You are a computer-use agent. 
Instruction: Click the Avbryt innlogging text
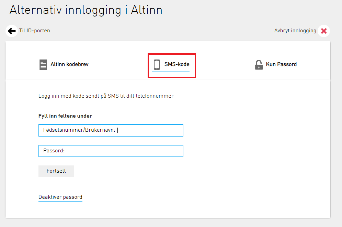[295, 31]
